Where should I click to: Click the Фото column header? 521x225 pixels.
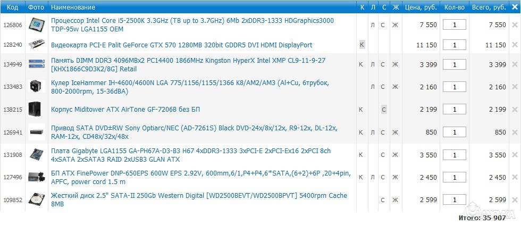(36, 7)
